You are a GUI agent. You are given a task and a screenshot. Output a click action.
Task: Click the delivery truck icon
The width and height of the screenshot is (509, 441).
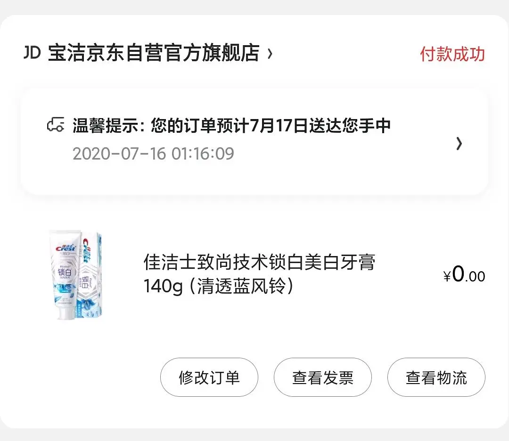point(55,126)
